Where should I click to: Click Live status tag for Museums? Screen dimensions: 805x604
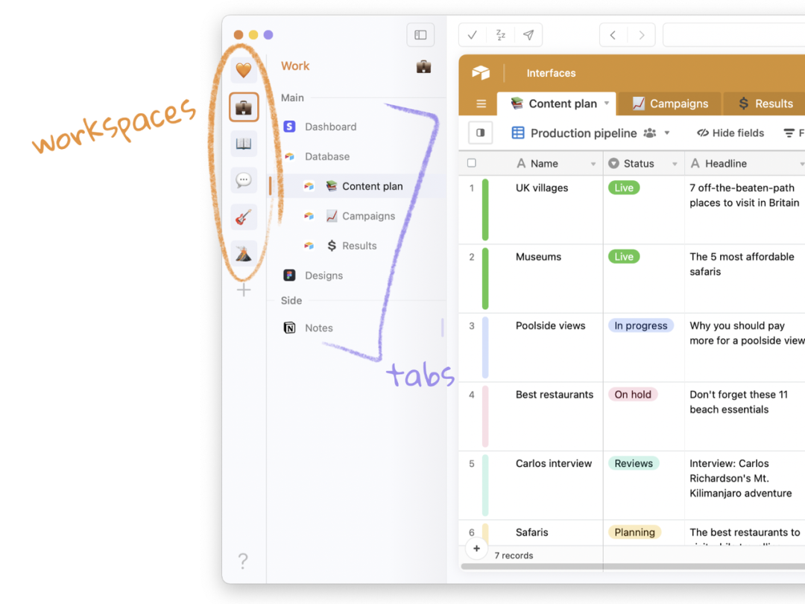(624, 257)
